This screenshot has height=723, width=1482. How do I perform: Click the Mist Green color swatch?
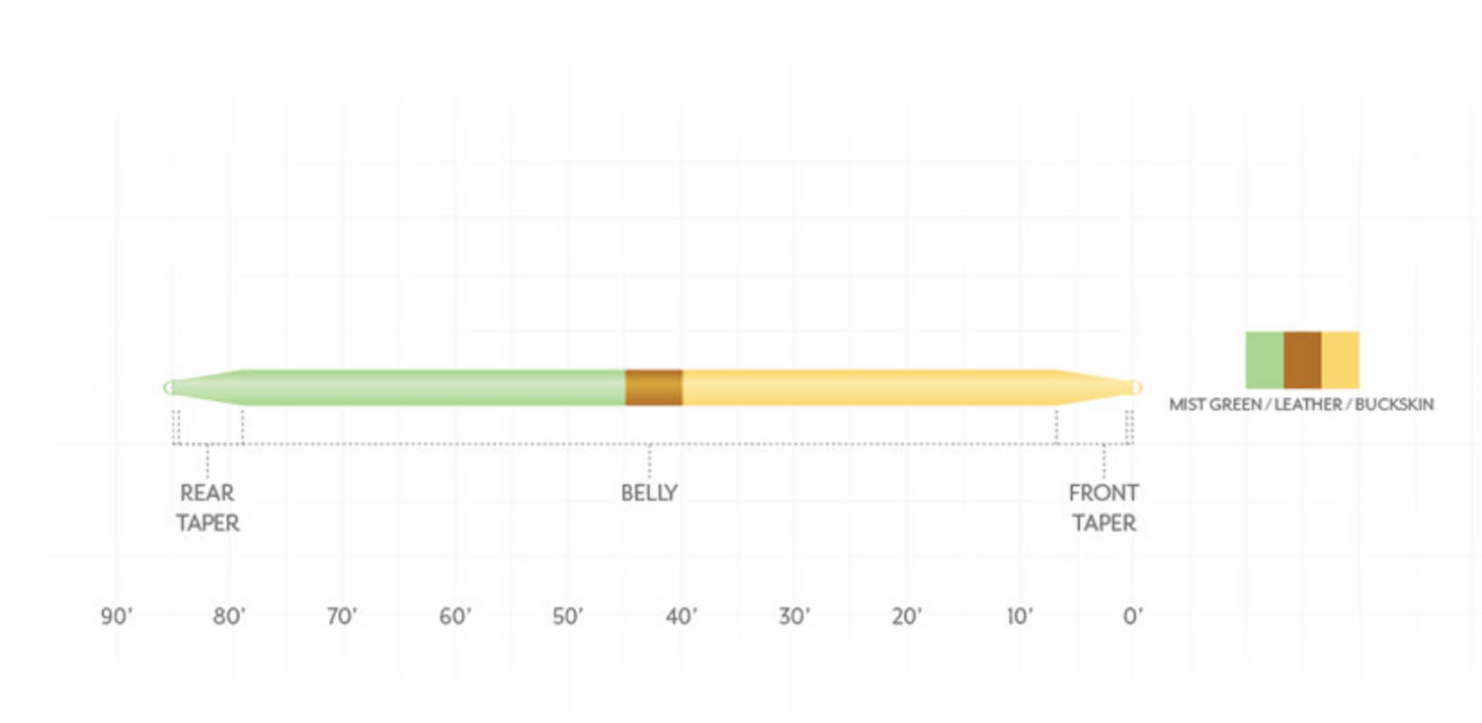point(1264,360)
